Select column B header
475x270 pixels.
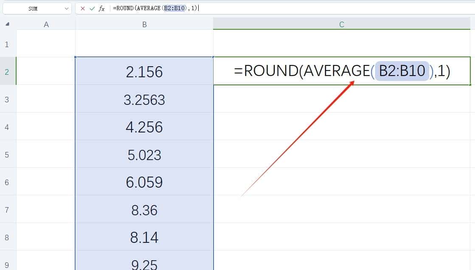(144, 24)
